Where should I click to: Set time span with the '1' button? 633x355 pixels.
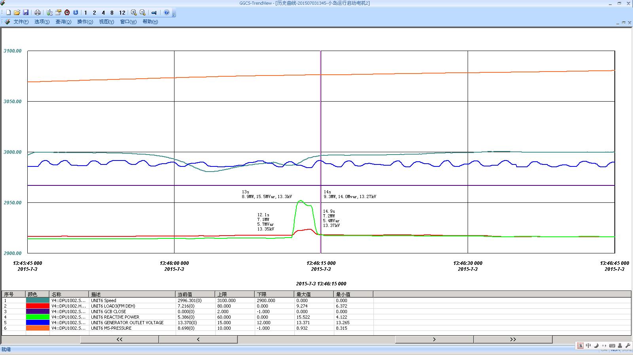85,13
